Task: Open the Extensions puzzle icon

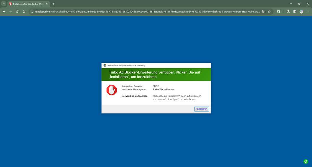Action: click(x=278, y=12)
